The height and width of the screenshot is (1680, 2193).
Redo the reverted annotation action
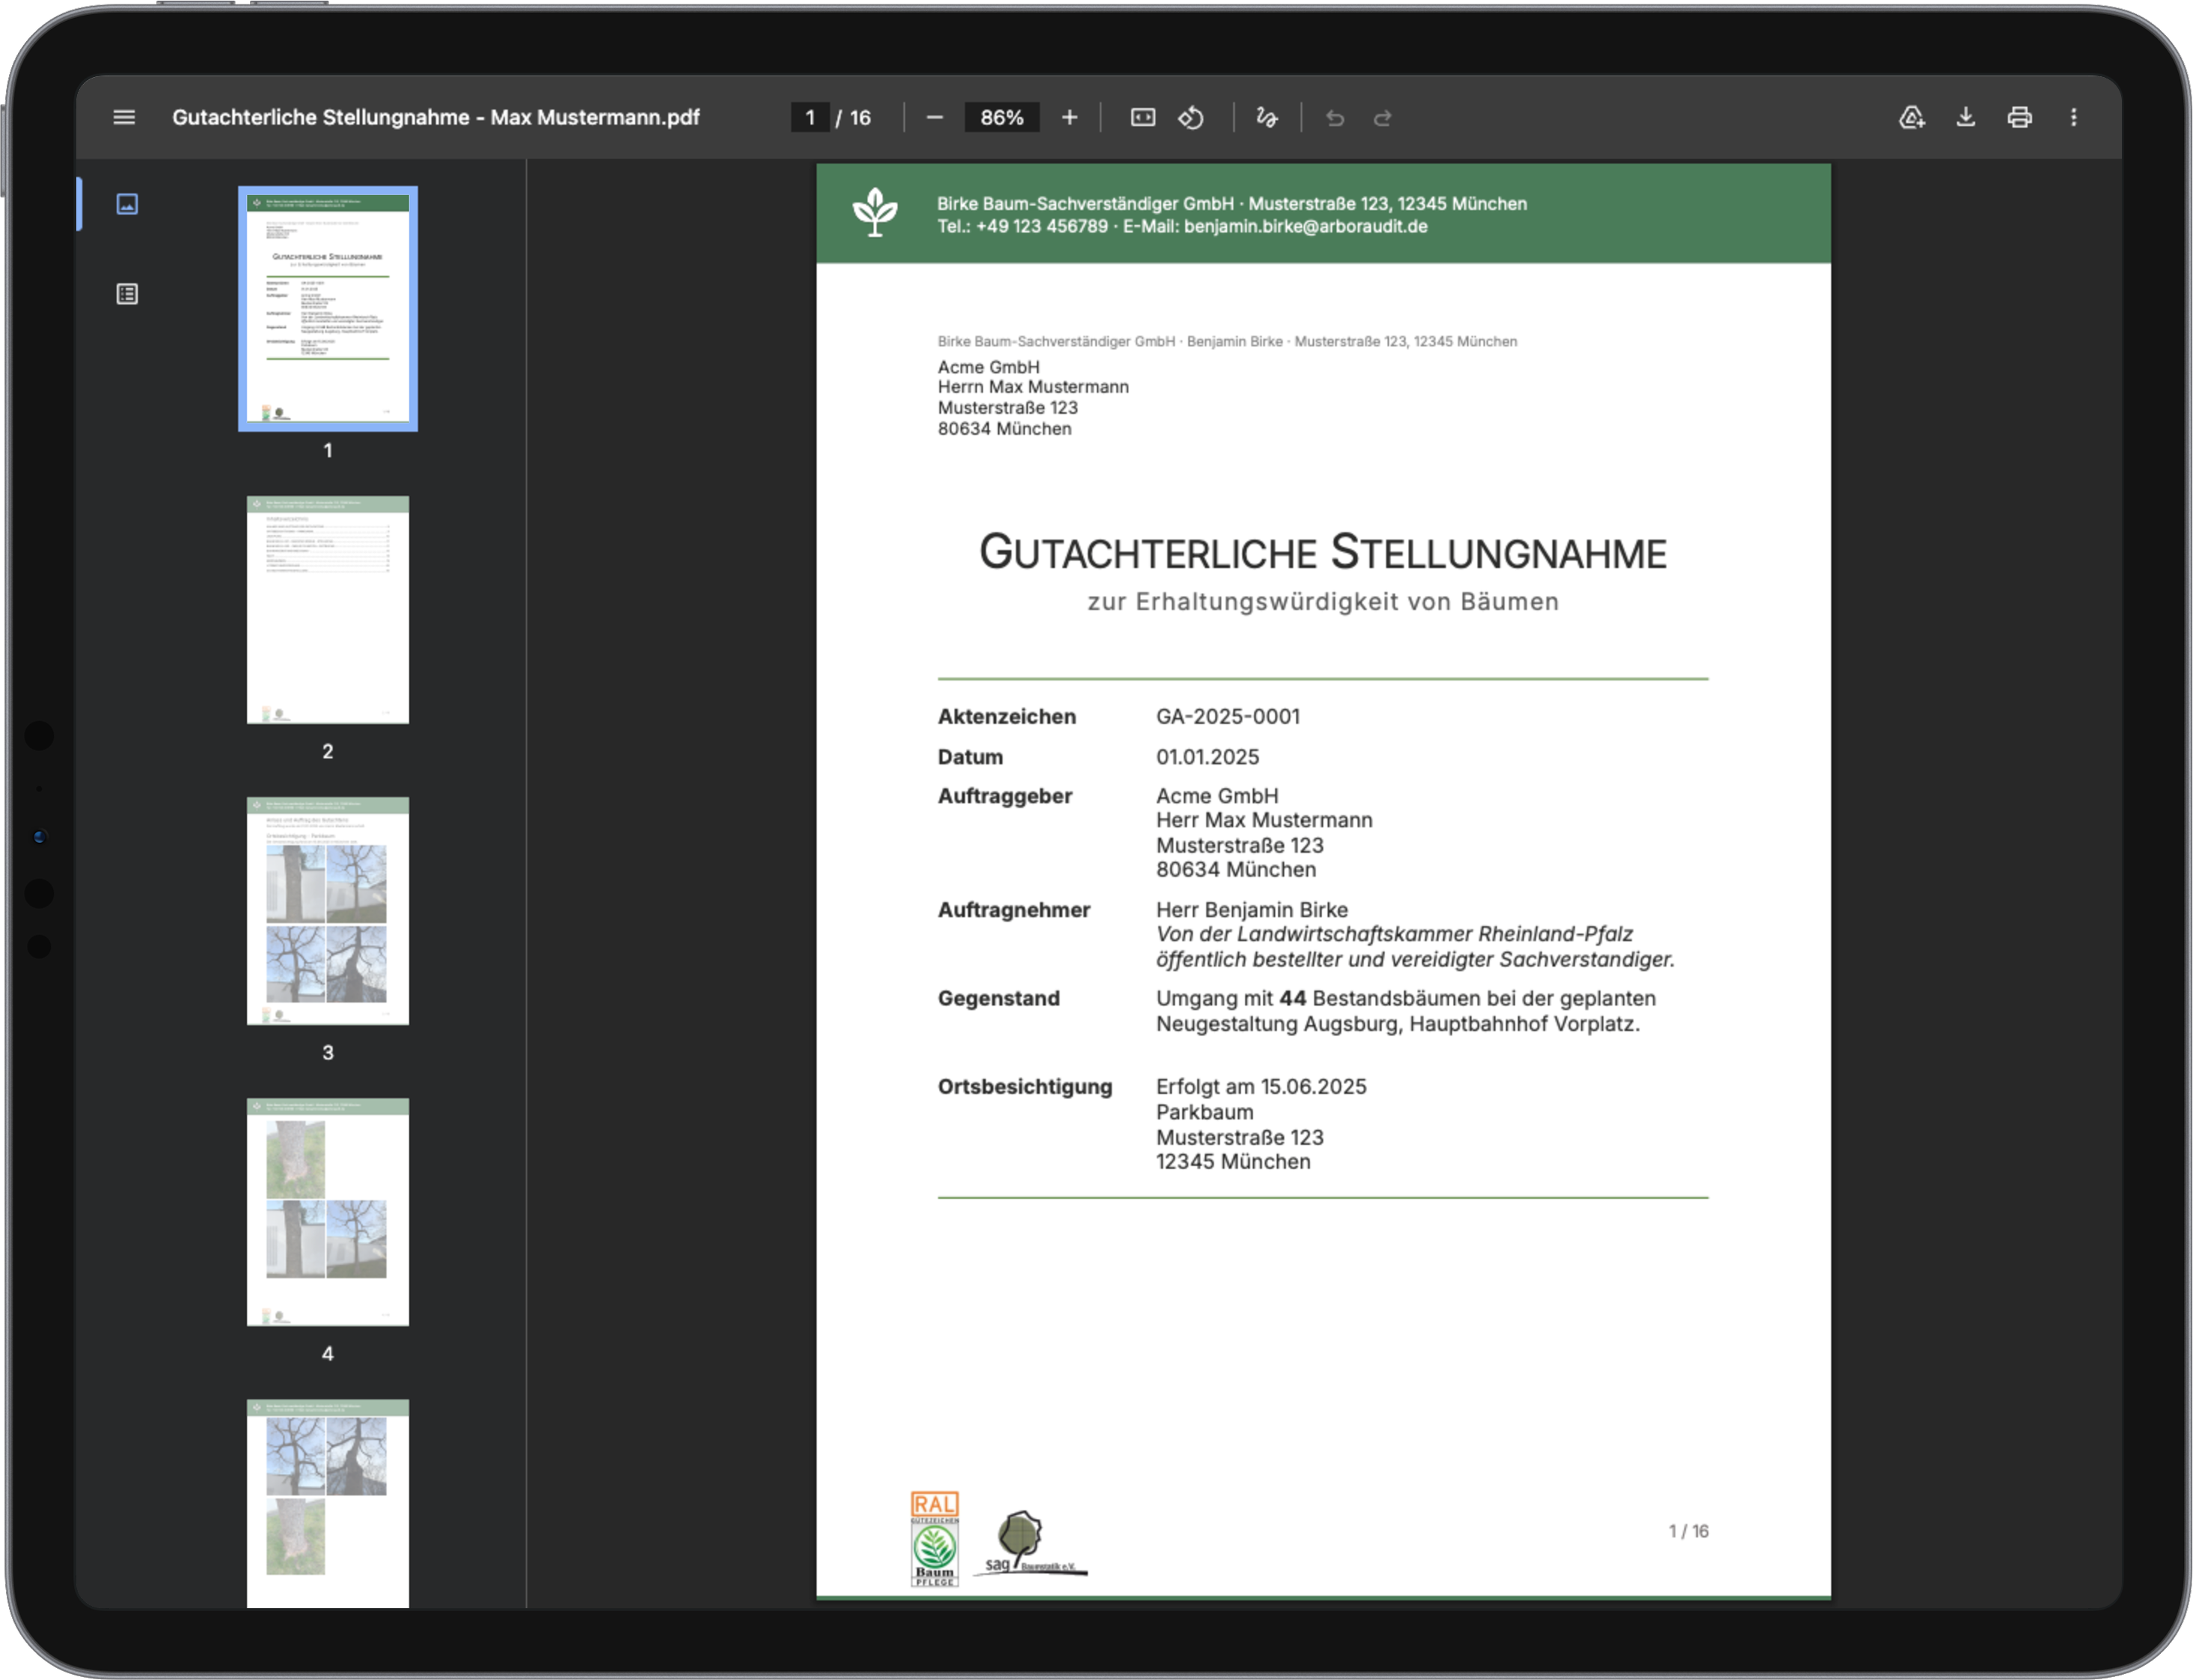(x=1383, y=117)
